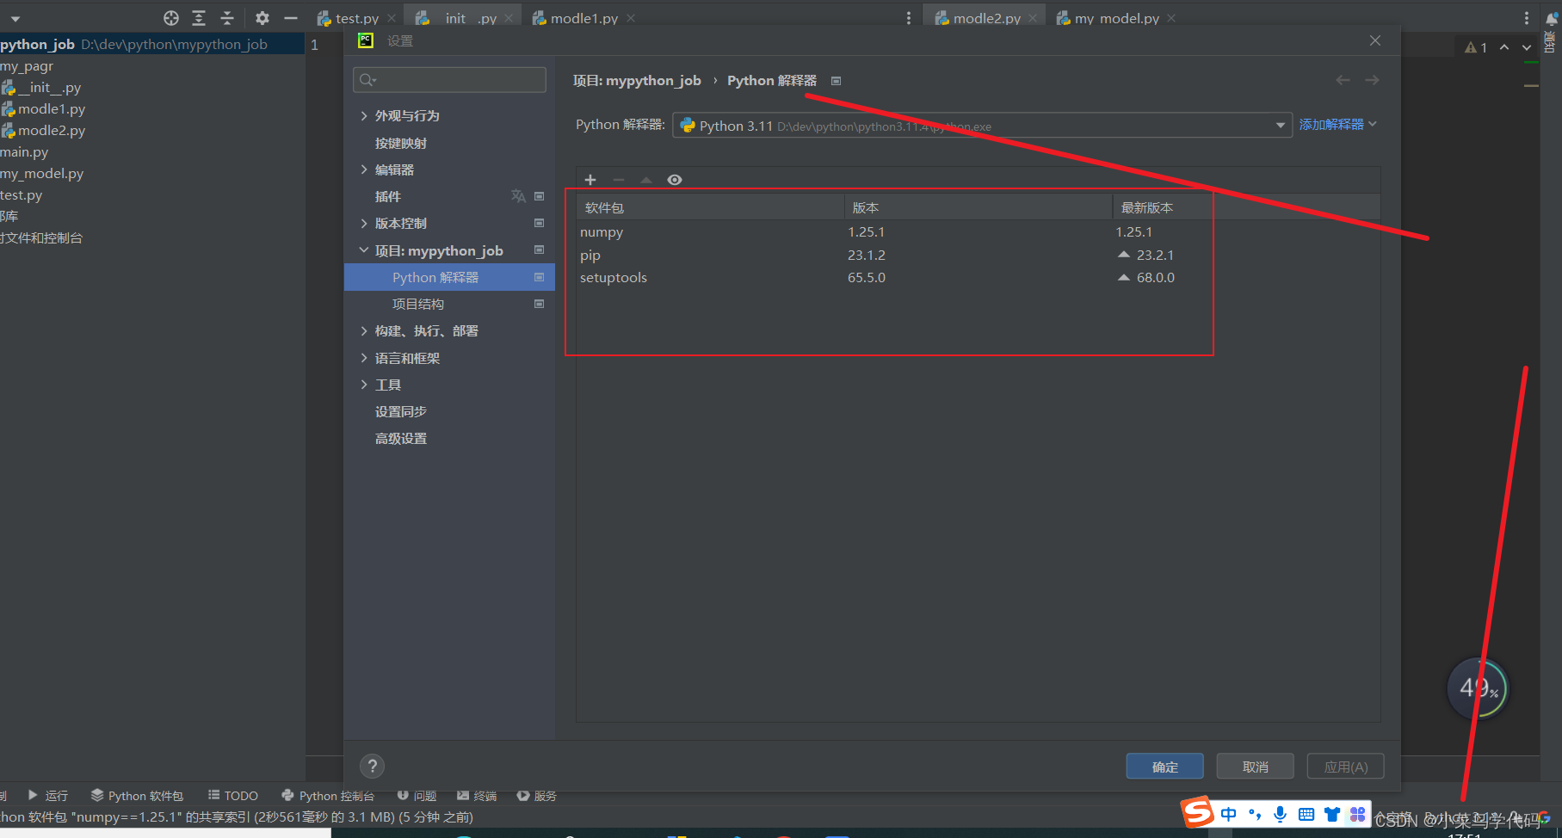Click the forward arrow in settings dialog

point(1373,80)
